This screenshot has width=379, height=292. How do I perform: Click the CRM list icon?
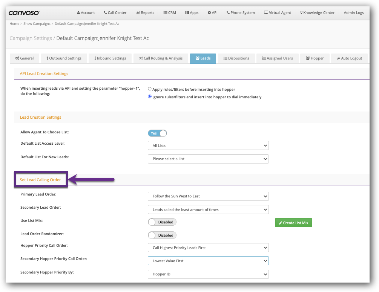165,12
